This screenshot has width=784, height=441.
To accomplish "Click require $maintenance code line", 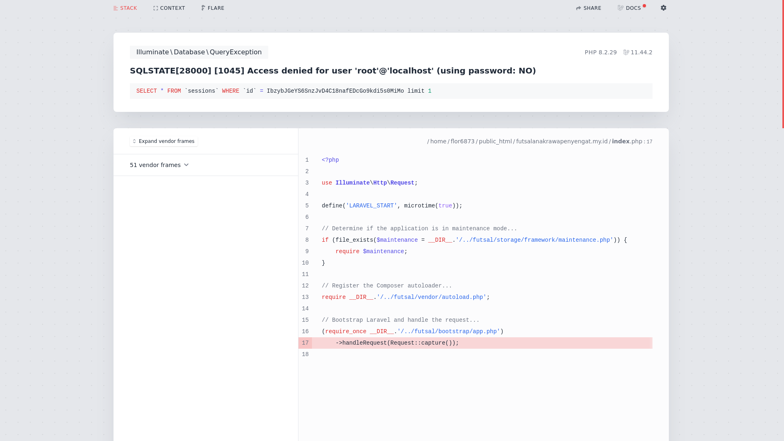I will [371, 252].
